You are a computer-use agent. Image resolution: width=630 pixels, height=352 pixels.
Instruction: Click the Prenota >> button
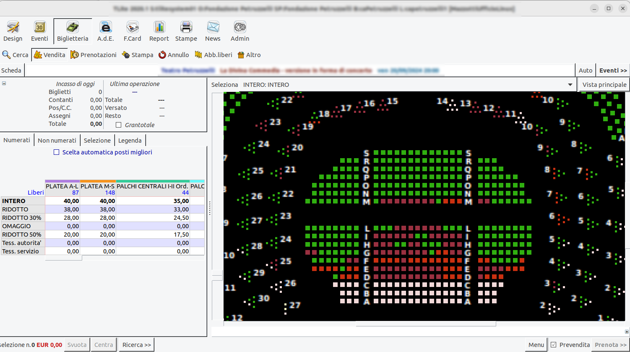(611, 345)
